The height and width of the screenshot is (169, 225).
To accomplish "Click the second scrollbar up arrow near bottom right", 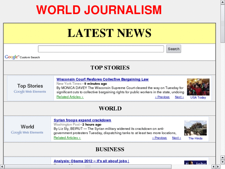I will tap(223, 158).
